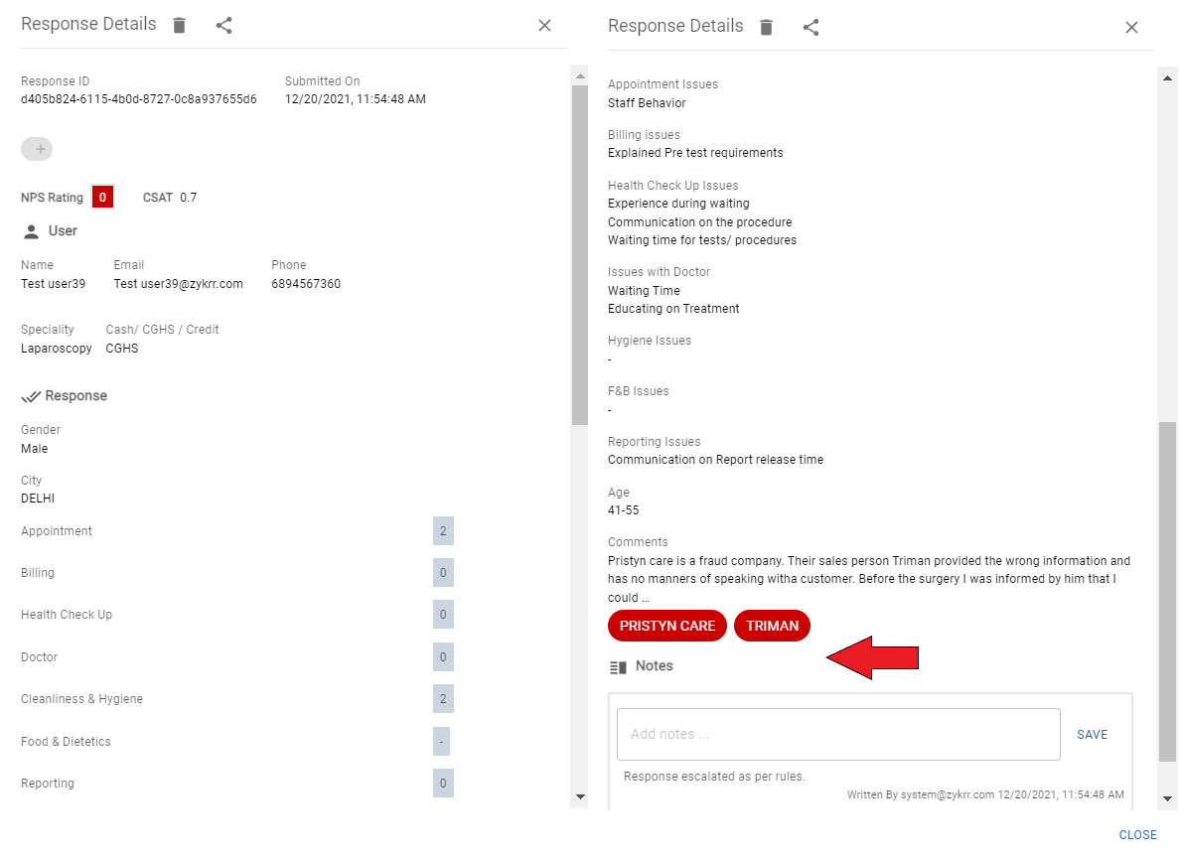Delete response using left panel trash icon
The width and height of the screenshot is (1179, 858).
[179, 26]
